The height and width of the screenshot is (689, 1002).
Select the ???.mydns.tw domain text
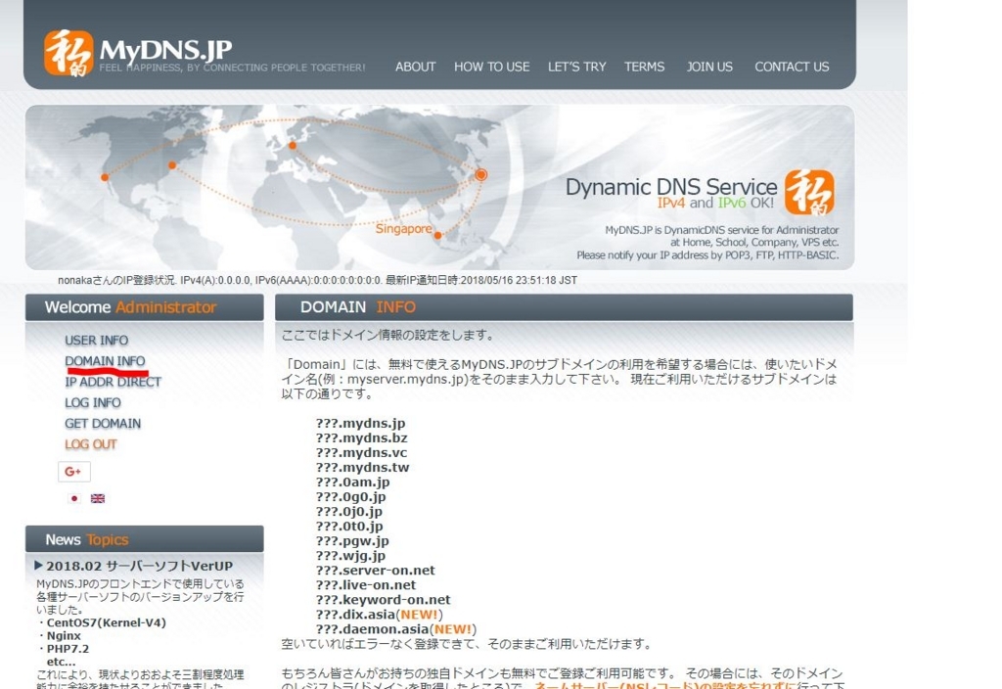362,467
